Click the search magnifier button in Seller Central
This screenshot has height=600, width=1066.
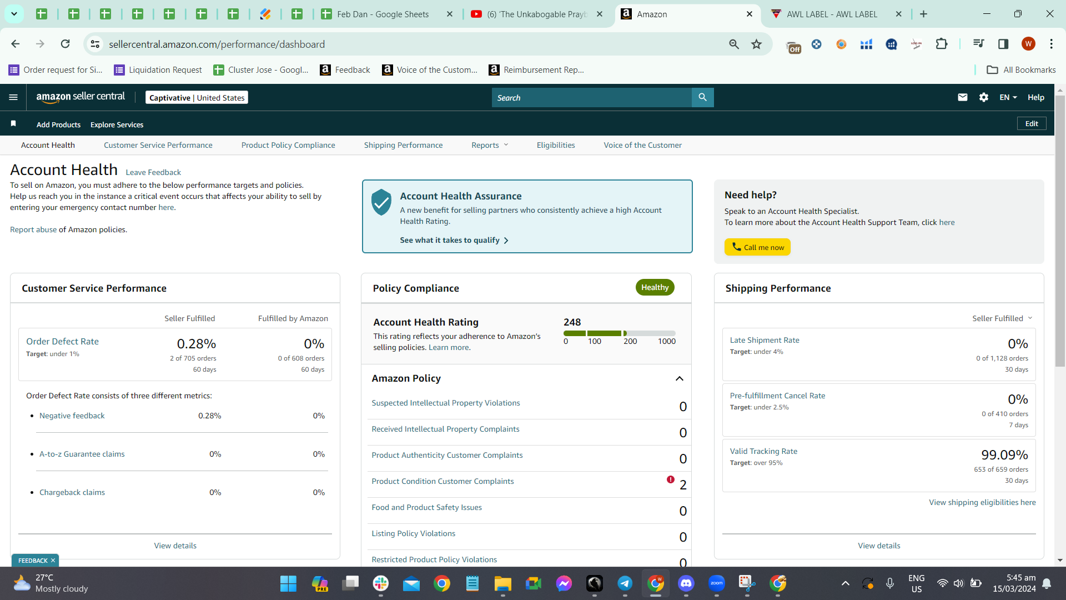tap(702, 97)
